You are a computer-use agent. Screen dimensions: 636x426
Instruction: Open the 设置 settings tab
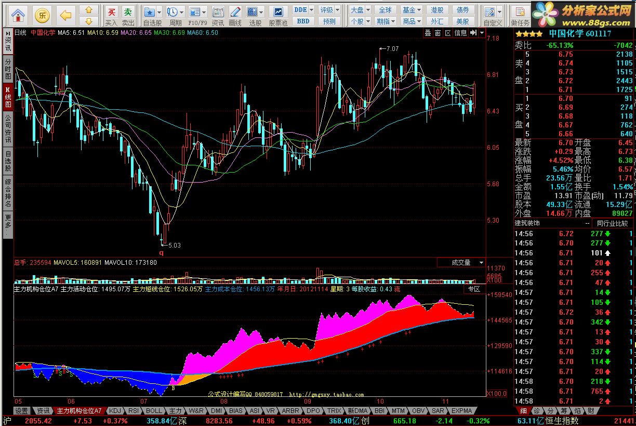click(21, 410)
